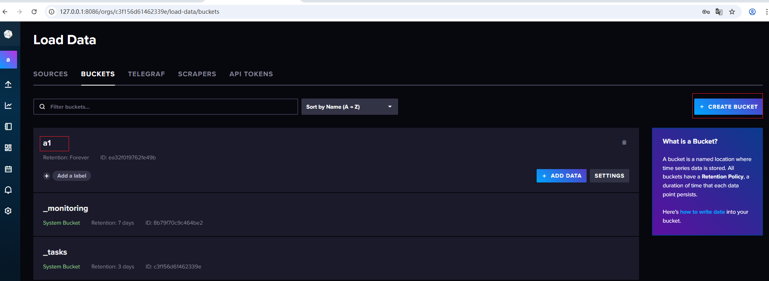The height and width of the screenshot is (281, 769).
Task: Click System Bucket label under _monitoring
Action: click(61, 223)
